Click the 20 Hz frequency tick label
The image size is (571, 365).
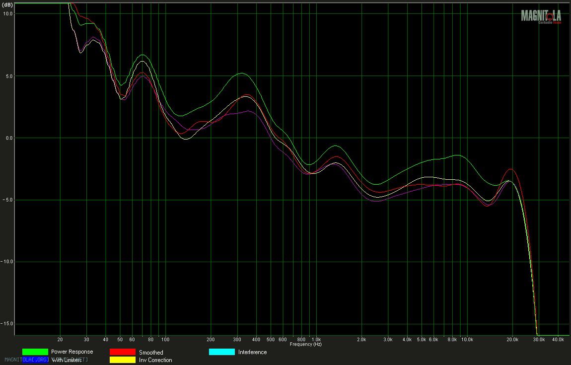click(60, 339)
